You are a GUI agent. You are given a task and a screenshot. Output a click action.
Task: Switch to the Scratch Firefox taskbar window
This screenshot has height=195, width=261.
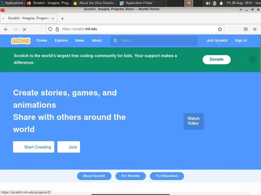coord(49,3)
